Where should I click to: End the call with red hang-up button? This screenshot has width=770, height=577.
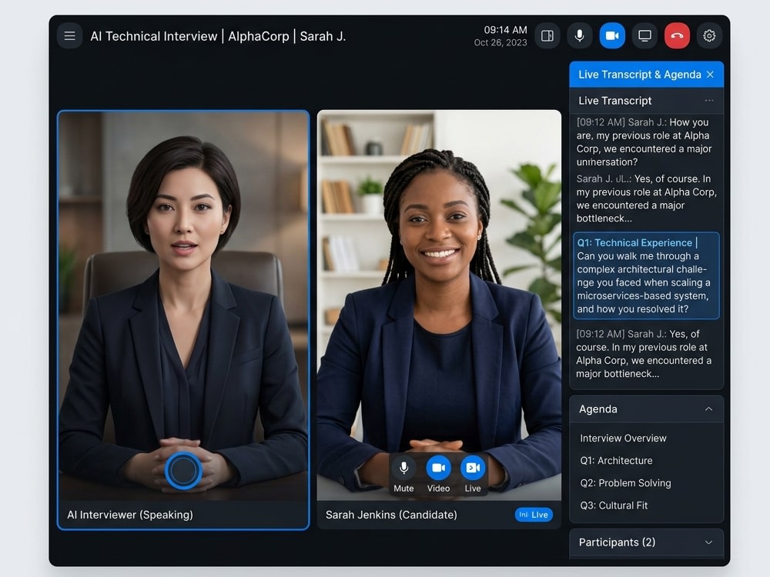(677, 36)
